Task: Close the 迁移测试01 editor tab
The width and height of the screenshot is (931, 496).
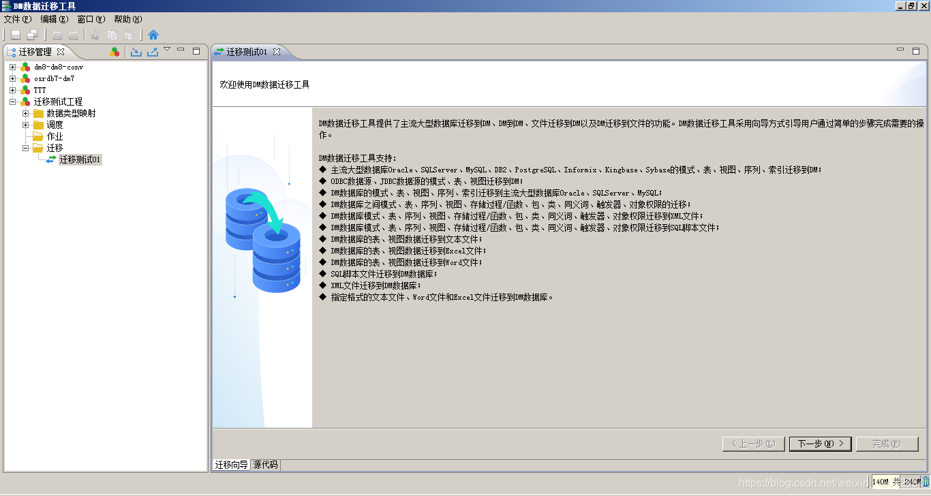Action: [x=276, y=52]
